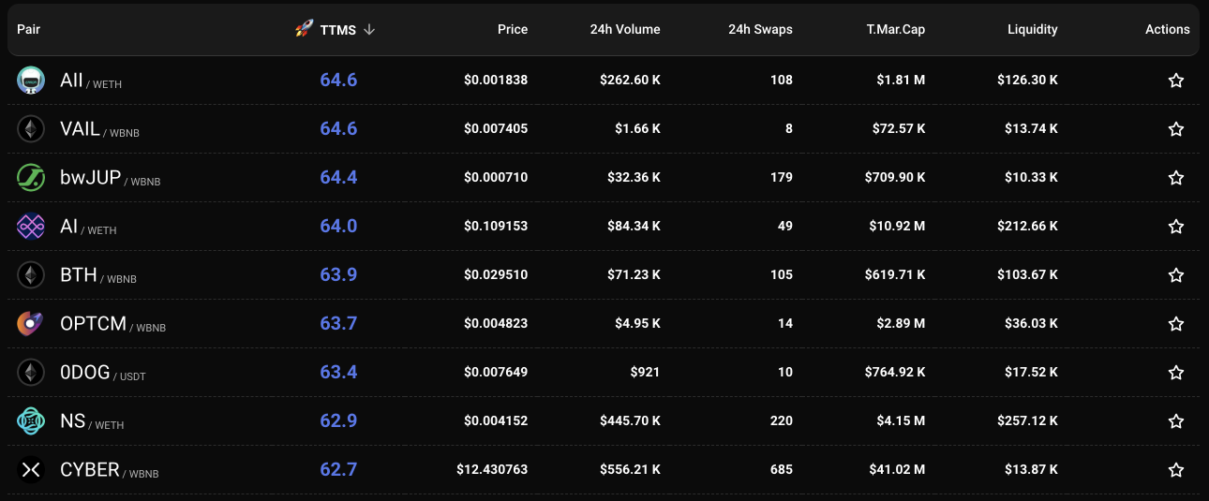1209x501 pixels.
Task: Favorite the AII pair with star
Action: click(x=1176, y=81)
